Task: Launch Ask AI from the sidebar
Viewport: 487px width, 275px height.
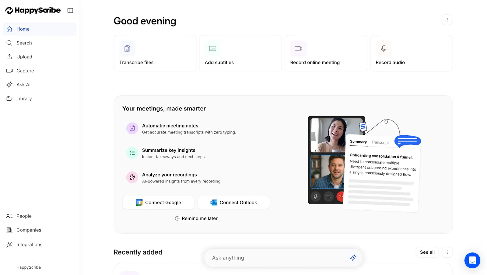Action: click(x=23, y=85)
